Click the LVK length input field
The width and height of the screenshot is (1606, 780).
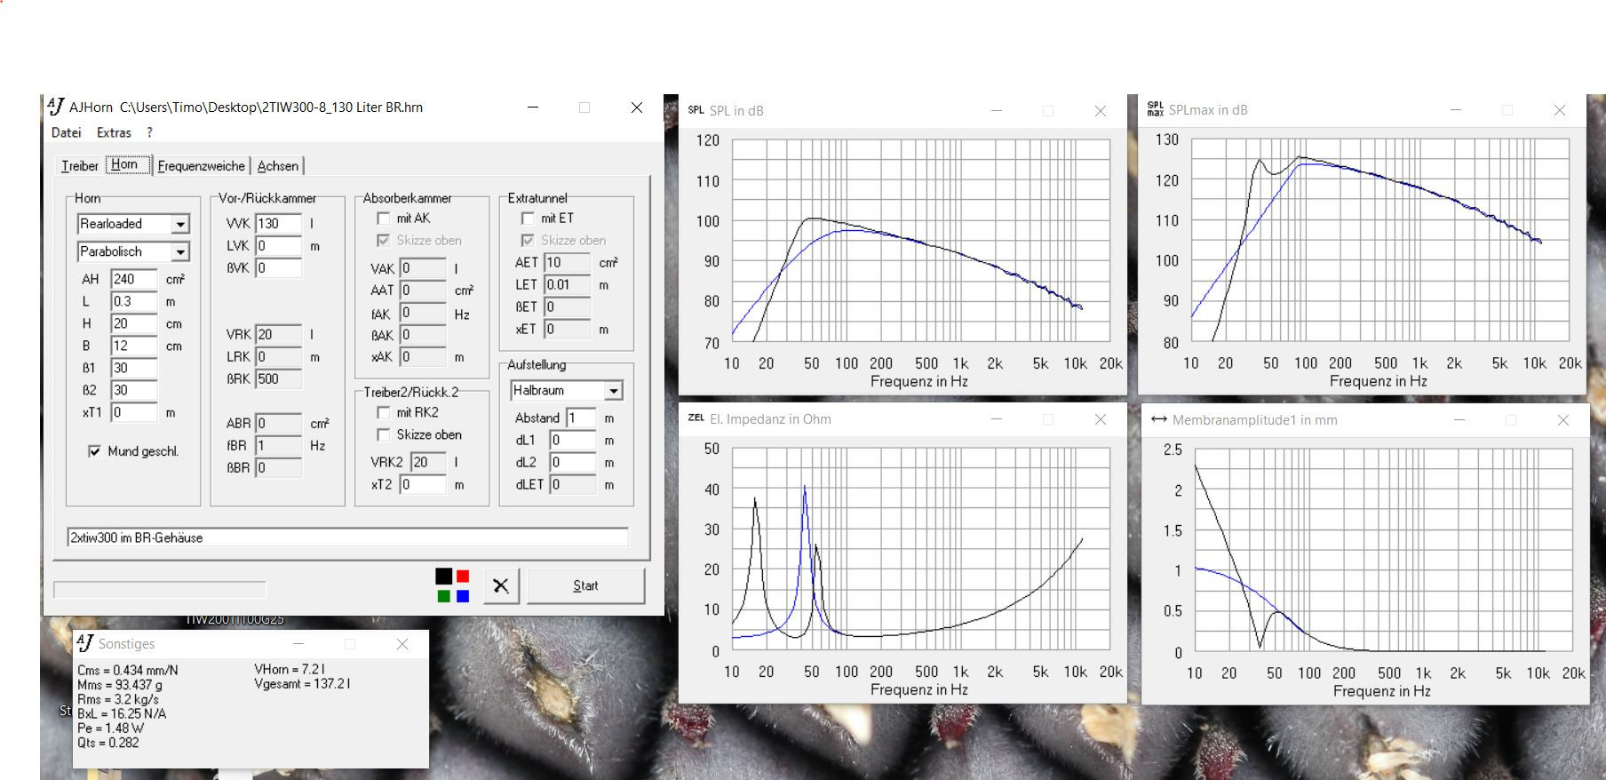279,245
